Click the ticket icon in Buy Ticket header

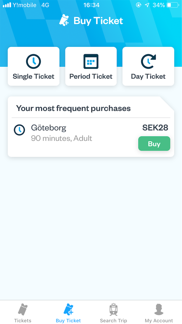click(64, 20)
